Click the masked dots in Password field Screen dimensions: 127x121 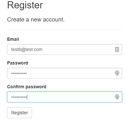click(19, 73)
